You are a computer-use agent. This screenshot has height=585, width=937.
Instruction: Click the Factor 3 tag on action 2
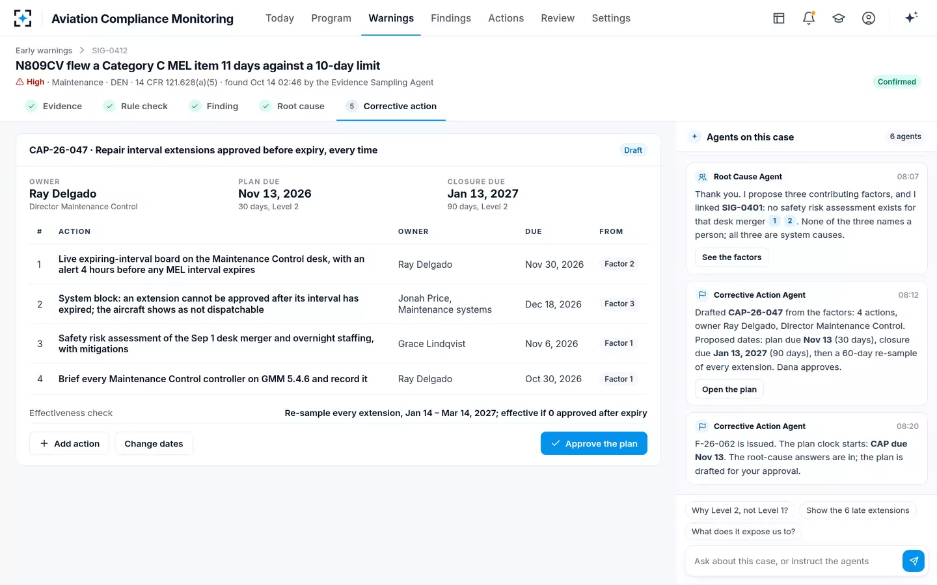pyautogui.click(x=619, y=304)
